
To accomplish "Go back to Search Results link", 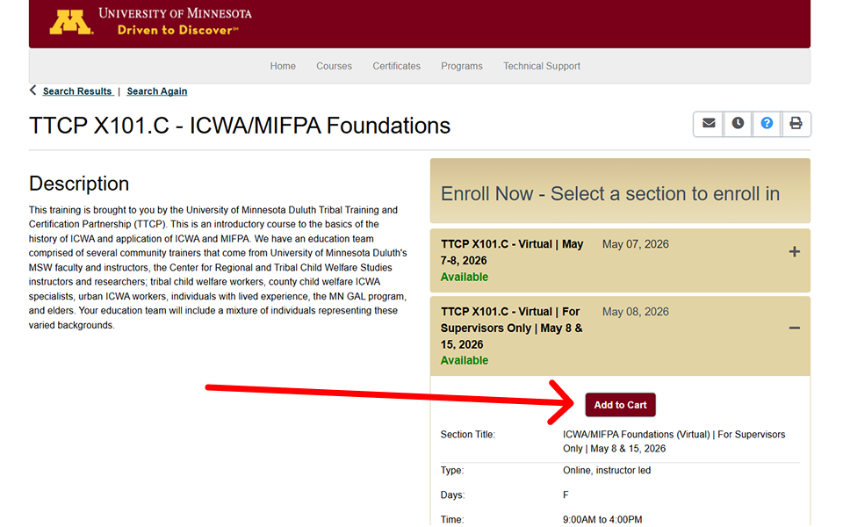I will [77, 91].
